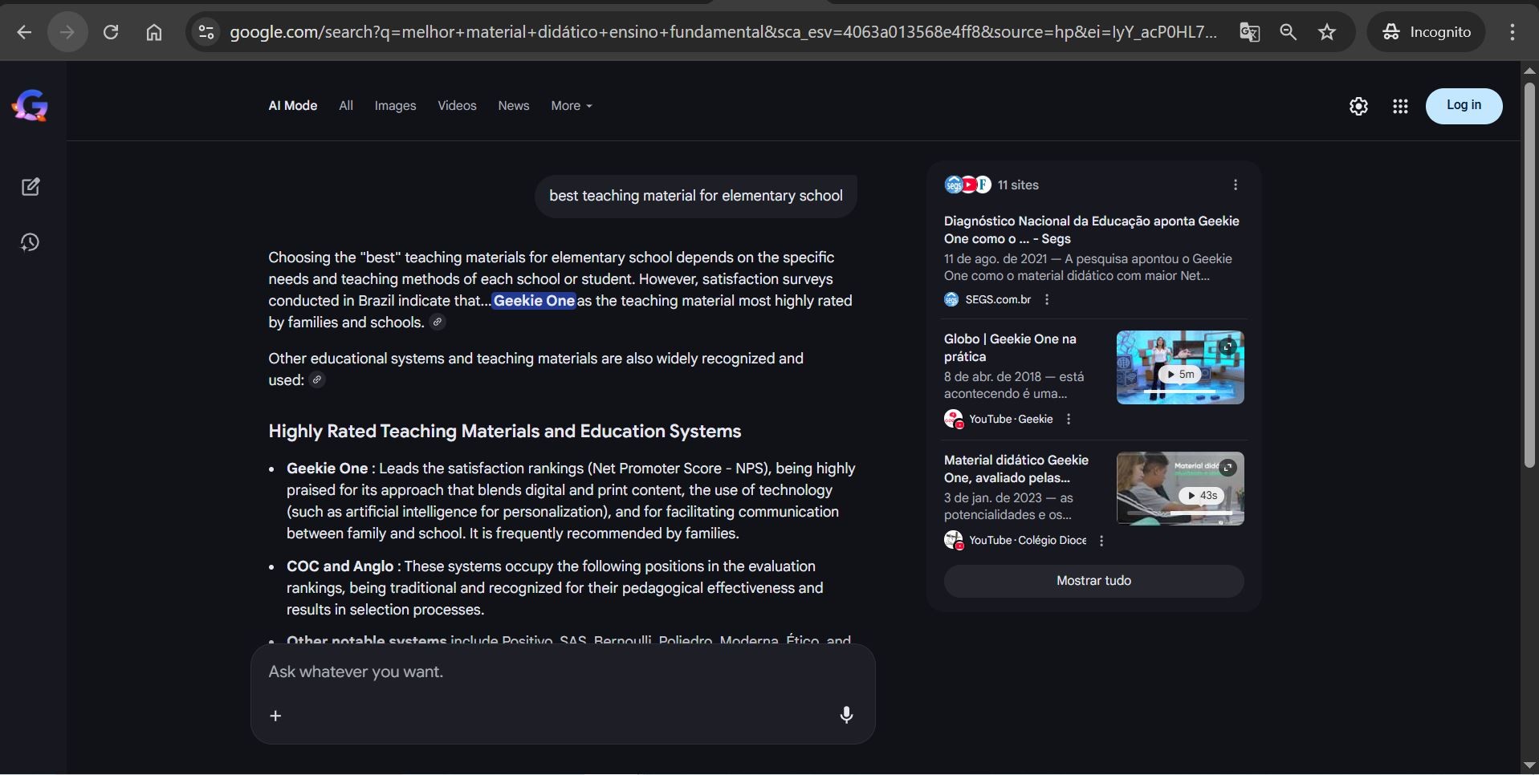The image size is (1539, 775).
Task: Click the browser forward arrow
Action: (x=67, y=32)
